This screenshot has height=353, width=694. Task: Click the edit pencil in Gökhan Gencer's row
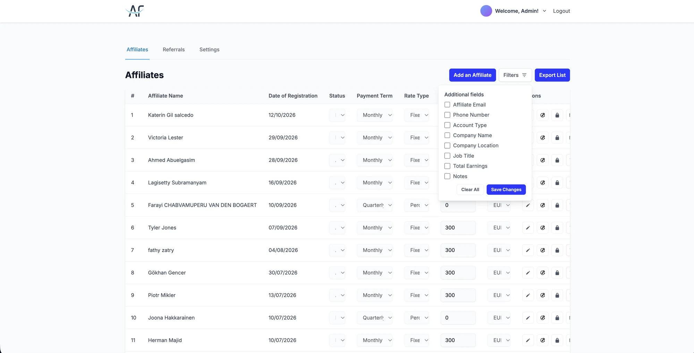(528, 273)
